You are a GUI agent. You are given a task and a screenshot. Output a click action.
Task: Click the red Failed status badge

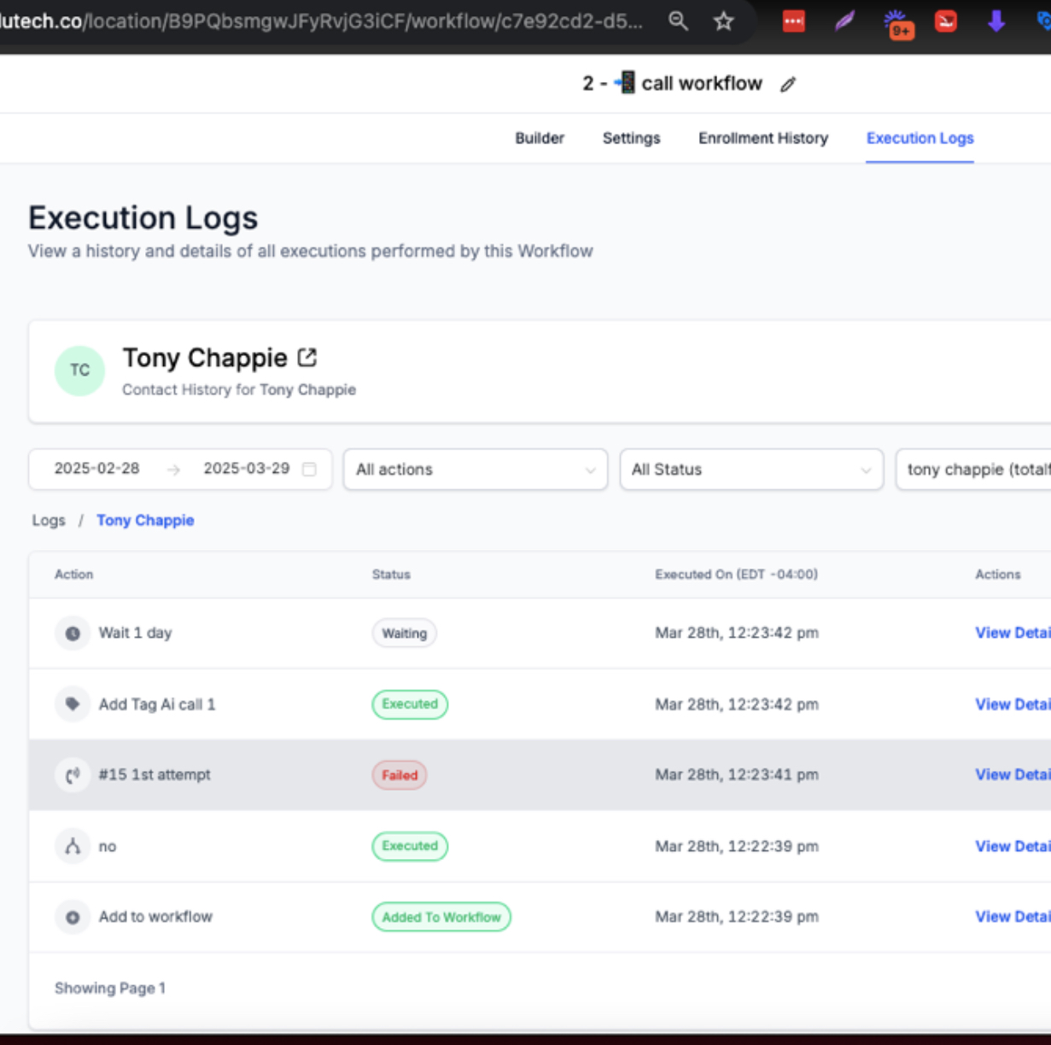[x=399, y=775]
